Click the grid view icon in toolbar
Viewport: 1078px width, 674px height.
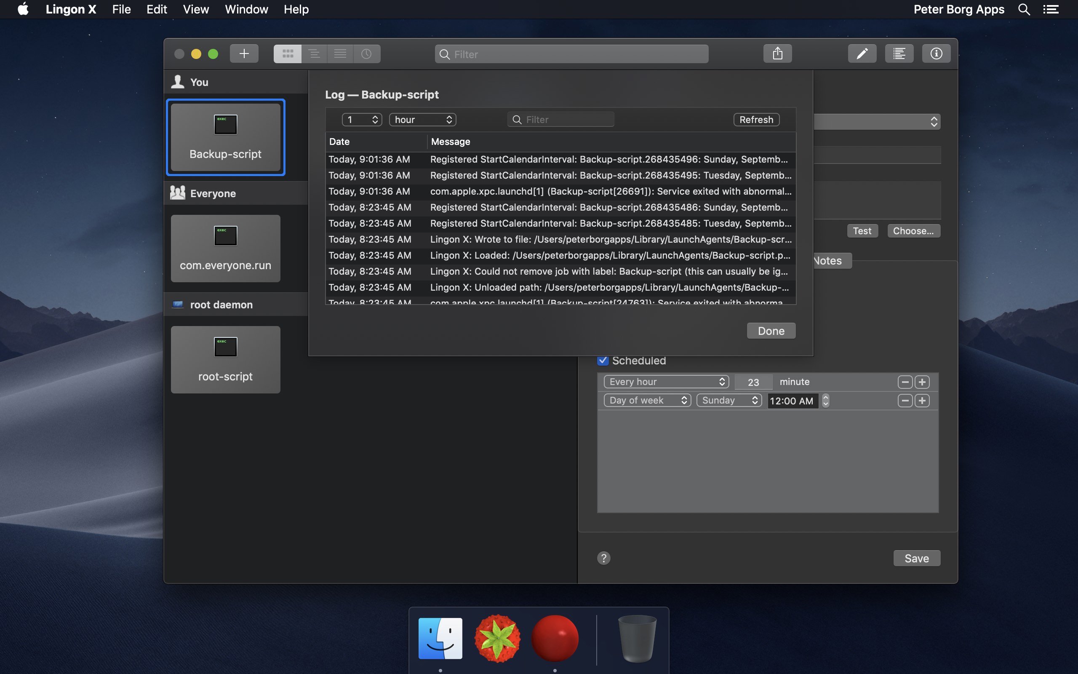point(287,53)
